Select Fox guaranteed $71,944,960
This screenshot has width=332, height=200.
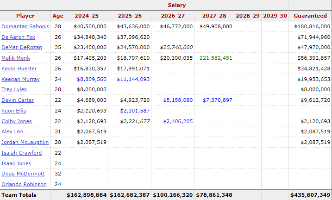tap(314, 37)
